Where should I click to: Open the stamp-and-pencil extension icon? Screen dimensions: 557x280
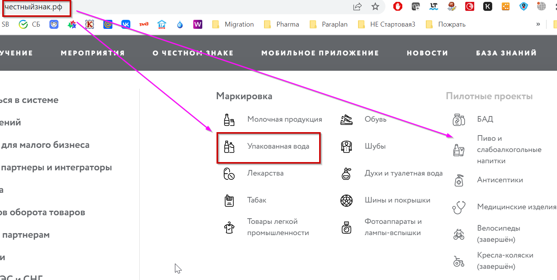click(452, 6)
